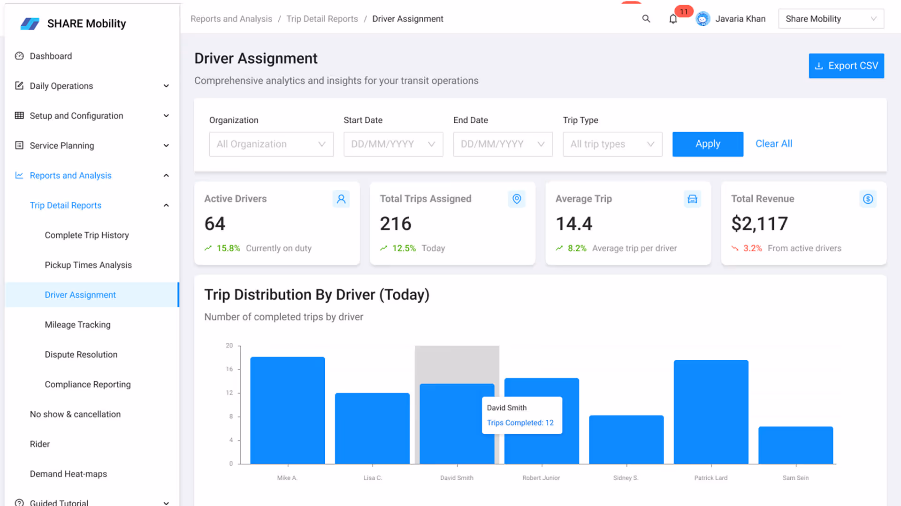Click the Total Trips location pin icon
Image resolution: width=901 pixels, height=506 pixels.
point(517,199)
